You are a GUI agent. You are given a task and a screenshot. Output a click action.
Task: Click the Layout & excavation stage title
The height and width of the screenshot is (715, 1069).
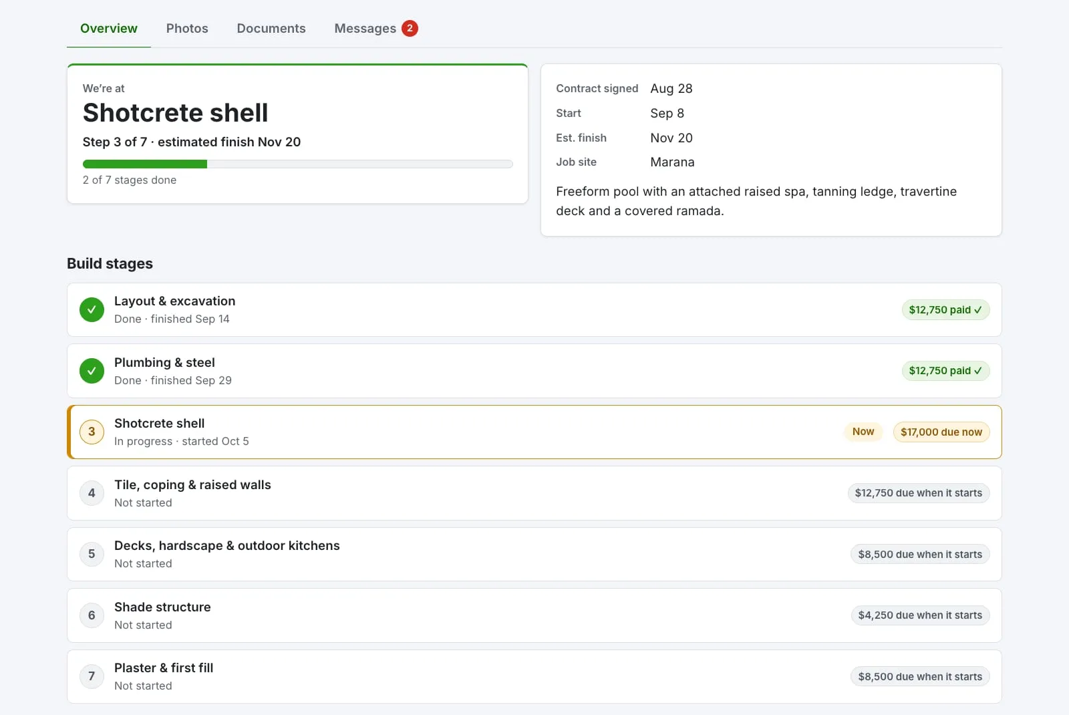click(x=175, y=301)
